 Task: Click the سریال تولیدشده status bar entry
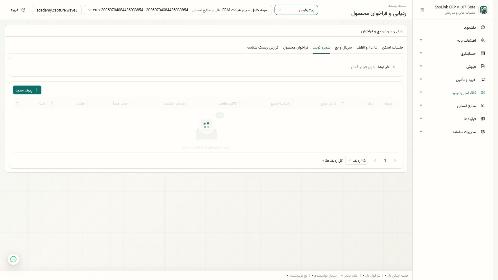[x=324, y=276]
